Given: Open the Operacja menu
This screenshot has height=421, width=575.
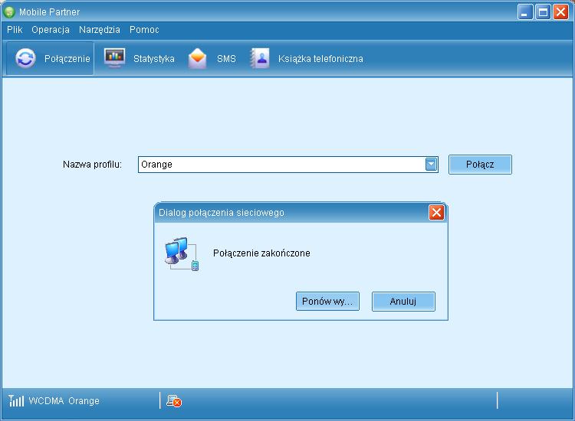Looking at the screenshot, I should (x=51, y=30).
